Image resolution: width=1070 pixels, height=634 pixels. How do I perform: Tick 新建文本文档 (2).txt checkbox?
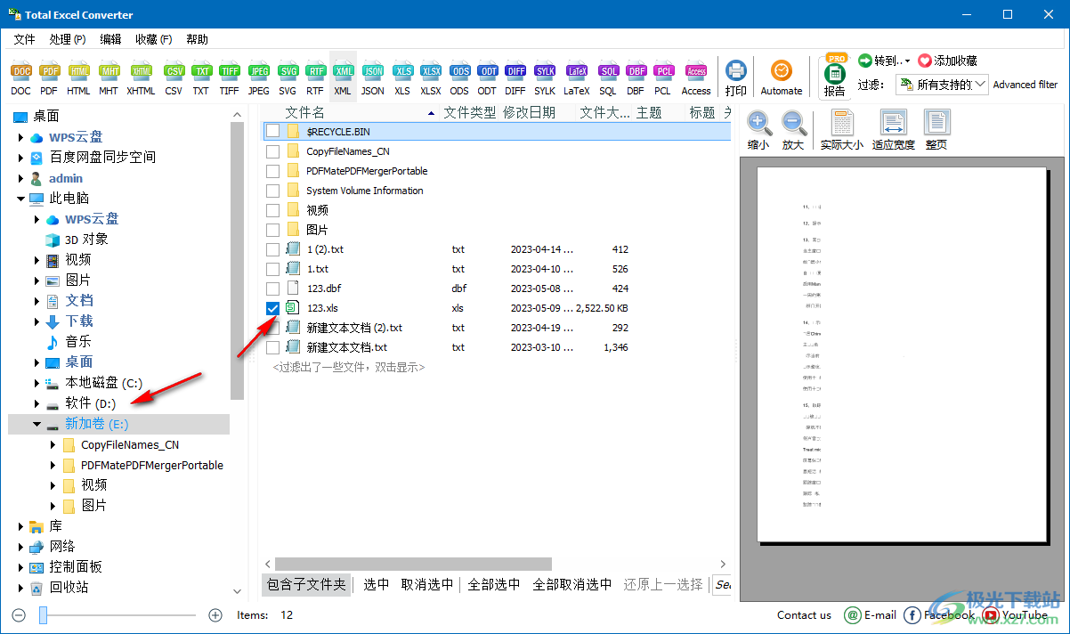(x=272, y=328)
